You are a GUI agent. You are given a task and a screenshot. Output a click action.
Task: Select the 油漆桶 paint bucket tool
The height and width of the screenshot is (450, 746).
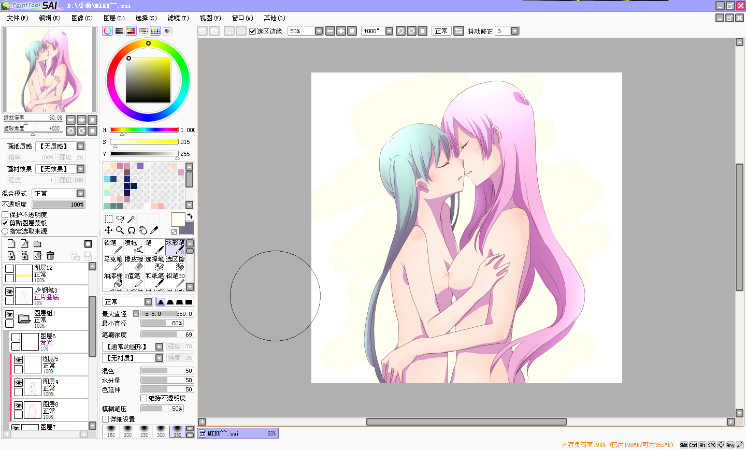click(113, 280)
